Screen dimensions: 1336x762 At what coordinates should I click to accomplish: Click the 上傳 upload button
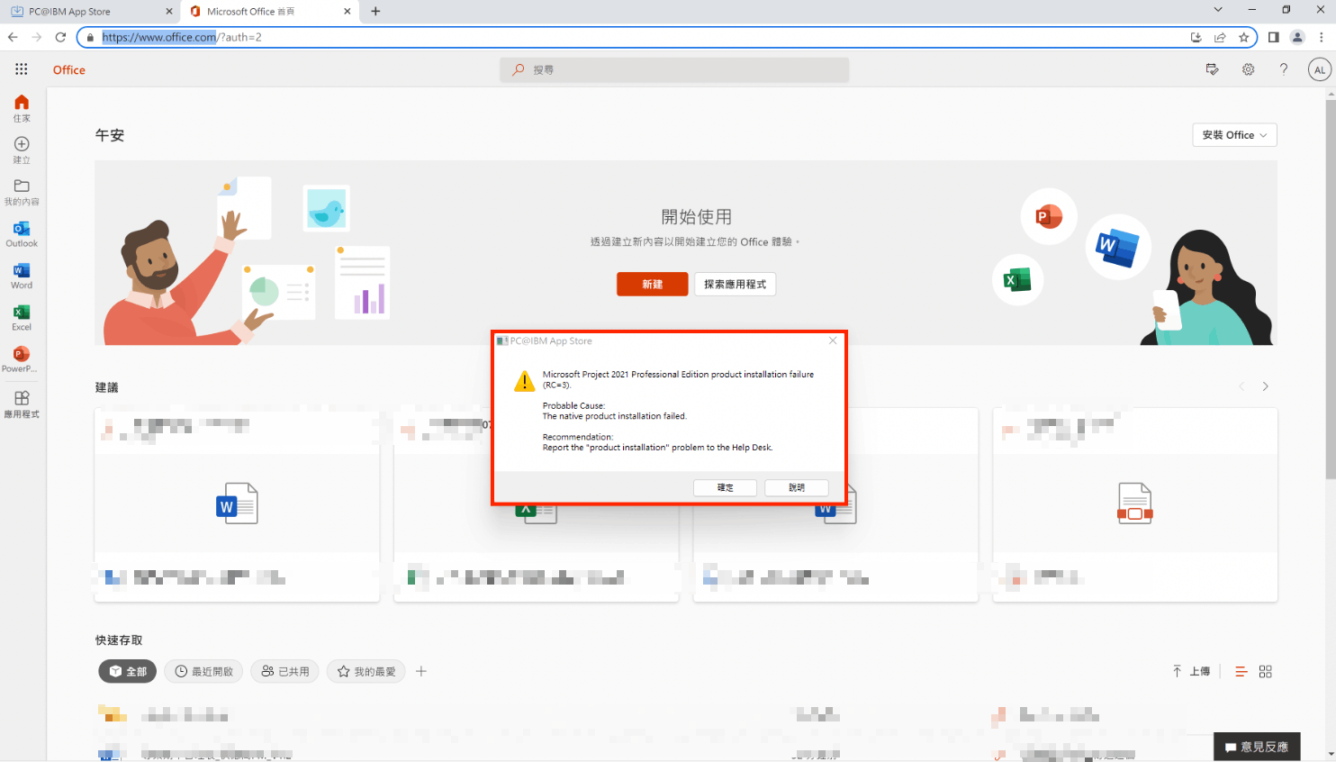point(1191,672)
